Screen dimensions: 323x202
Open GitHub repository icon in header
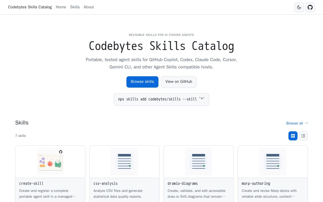pyautogui.click(x=310, y=7)
